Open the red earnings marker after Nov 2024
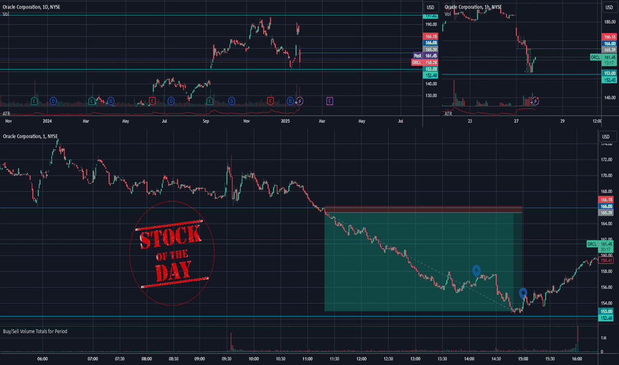This screenshot has width=619, height=365. (270, 101)
